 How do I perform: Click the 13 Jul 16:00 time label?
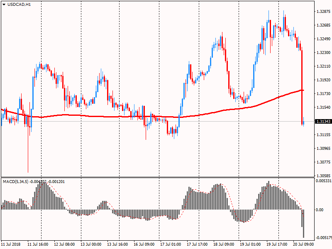[117, 244]
